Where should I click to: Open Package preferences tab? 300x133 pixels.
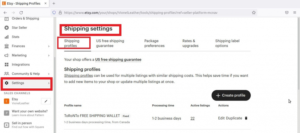click(154, 43)
